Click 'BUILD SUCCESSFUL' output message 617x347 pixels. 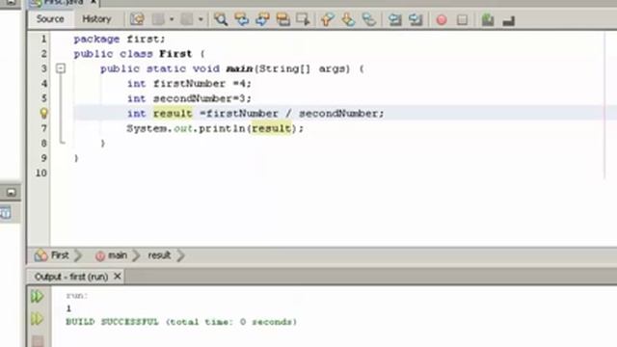point(112,322)
